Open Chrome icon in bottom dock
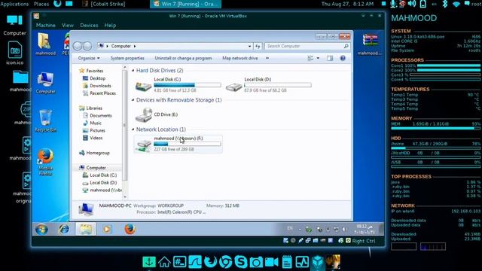 click(225, 262)
